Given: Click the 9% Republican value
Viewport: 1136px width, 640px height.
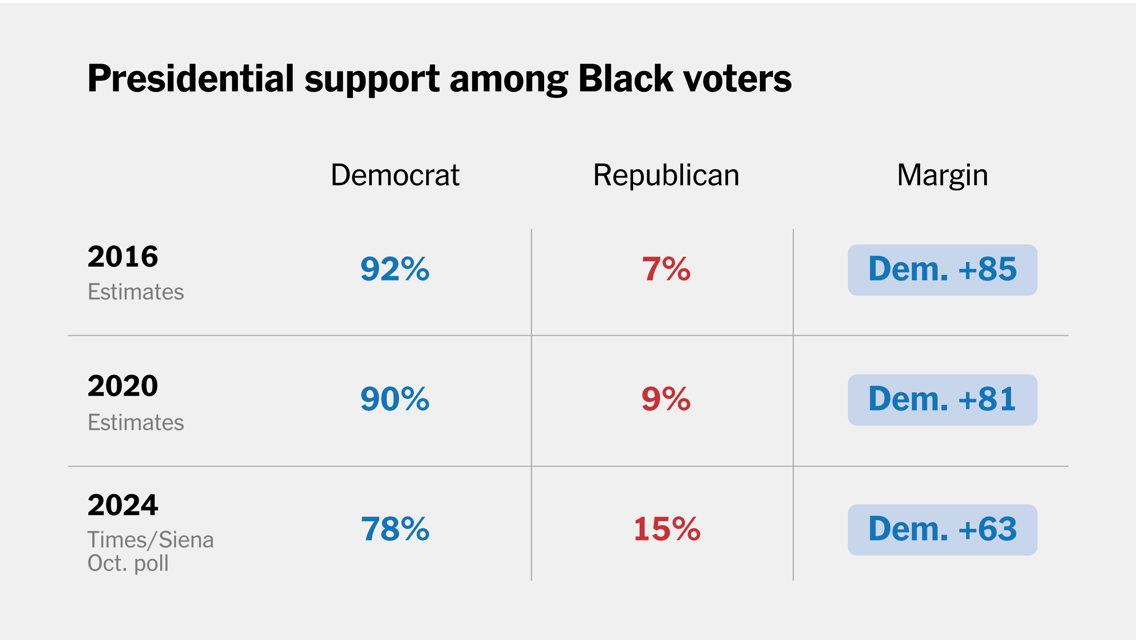Looking at the screenshot, I should [x=666, y=399].
